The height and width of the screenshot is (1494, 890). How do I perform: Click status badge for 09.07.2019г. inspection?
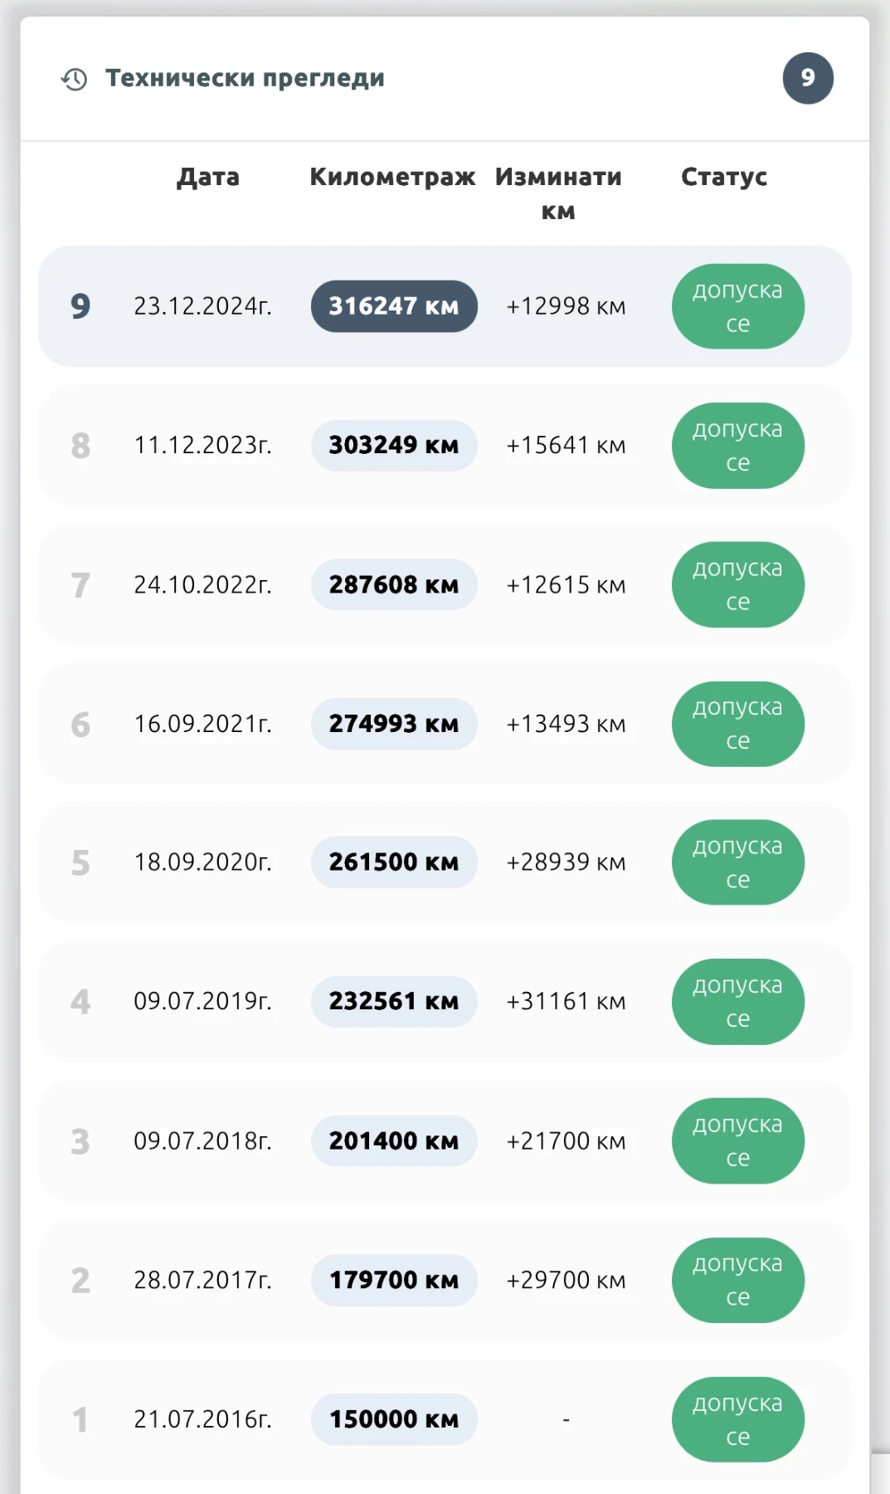(x=737, y=1002)
